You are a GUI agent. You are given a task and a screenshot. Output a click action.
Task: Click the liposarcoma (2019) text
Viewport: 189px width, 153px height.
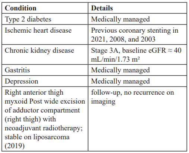point(37,141)
